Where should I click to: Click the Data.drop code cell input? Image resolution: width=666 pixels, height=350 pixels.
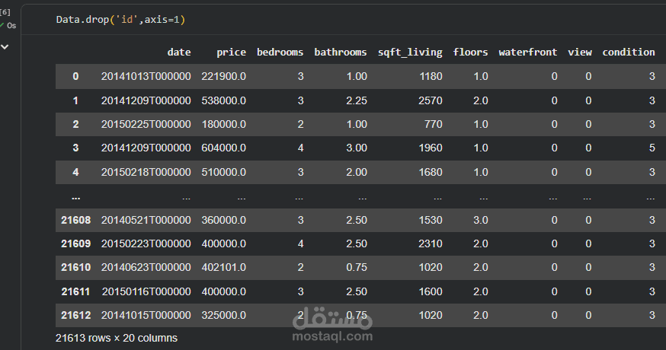120,20
